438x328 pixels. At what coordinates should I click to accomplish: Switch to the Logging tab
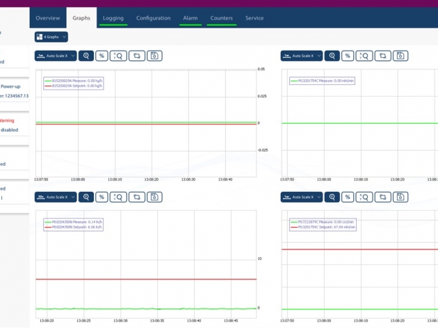tap(113, 18)
